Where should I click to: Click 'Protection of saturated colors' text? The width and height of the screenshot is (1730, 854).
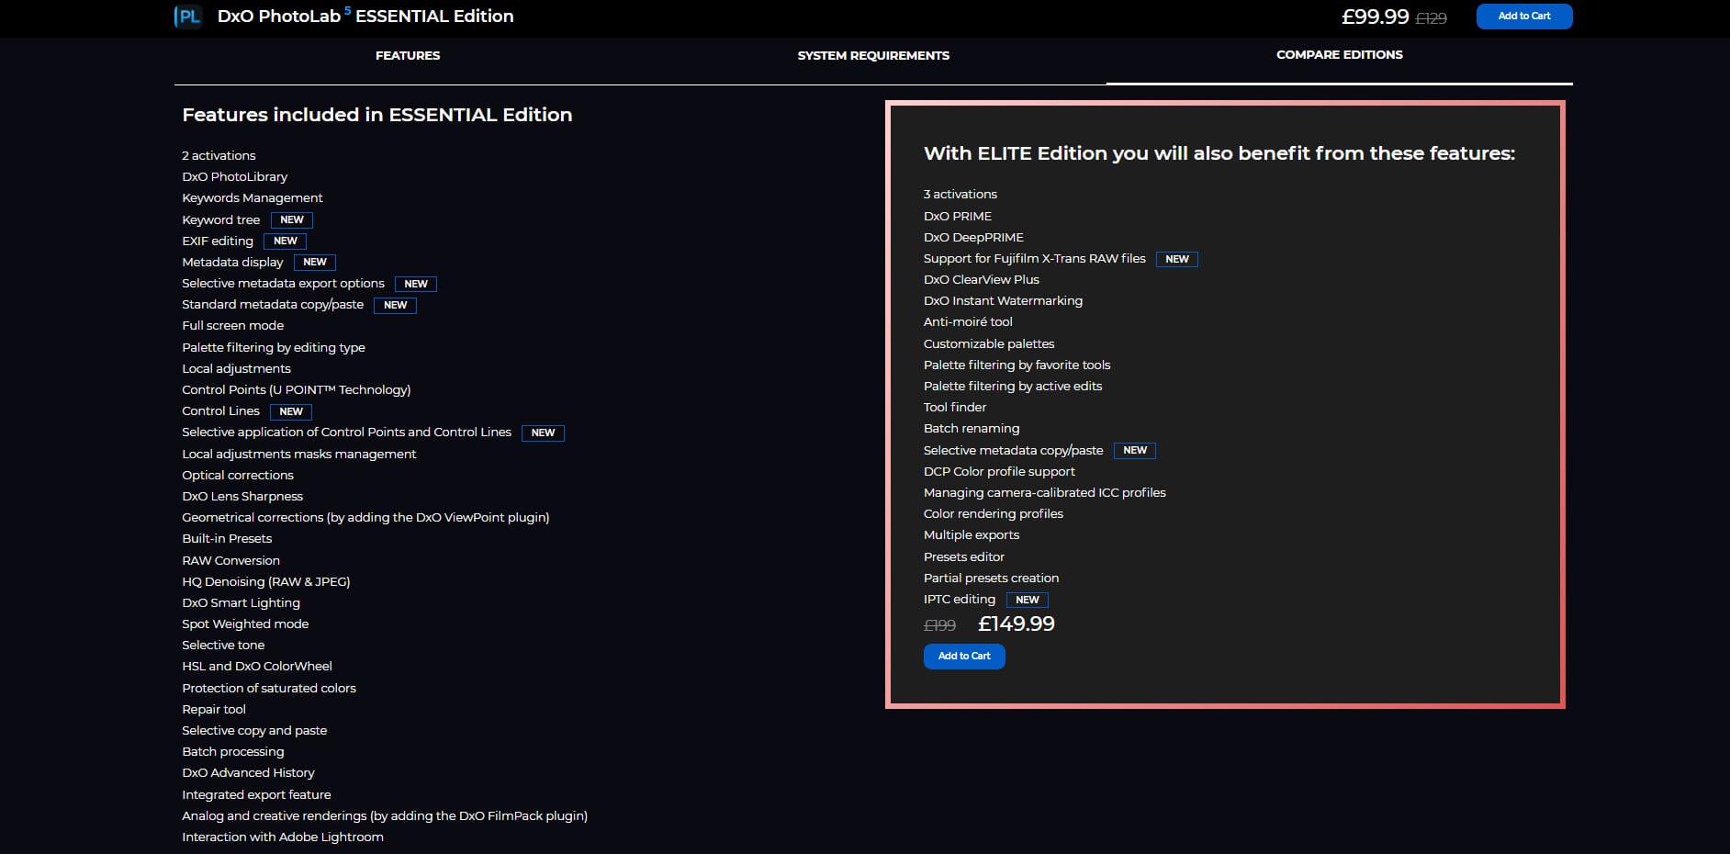coord(269,689)
